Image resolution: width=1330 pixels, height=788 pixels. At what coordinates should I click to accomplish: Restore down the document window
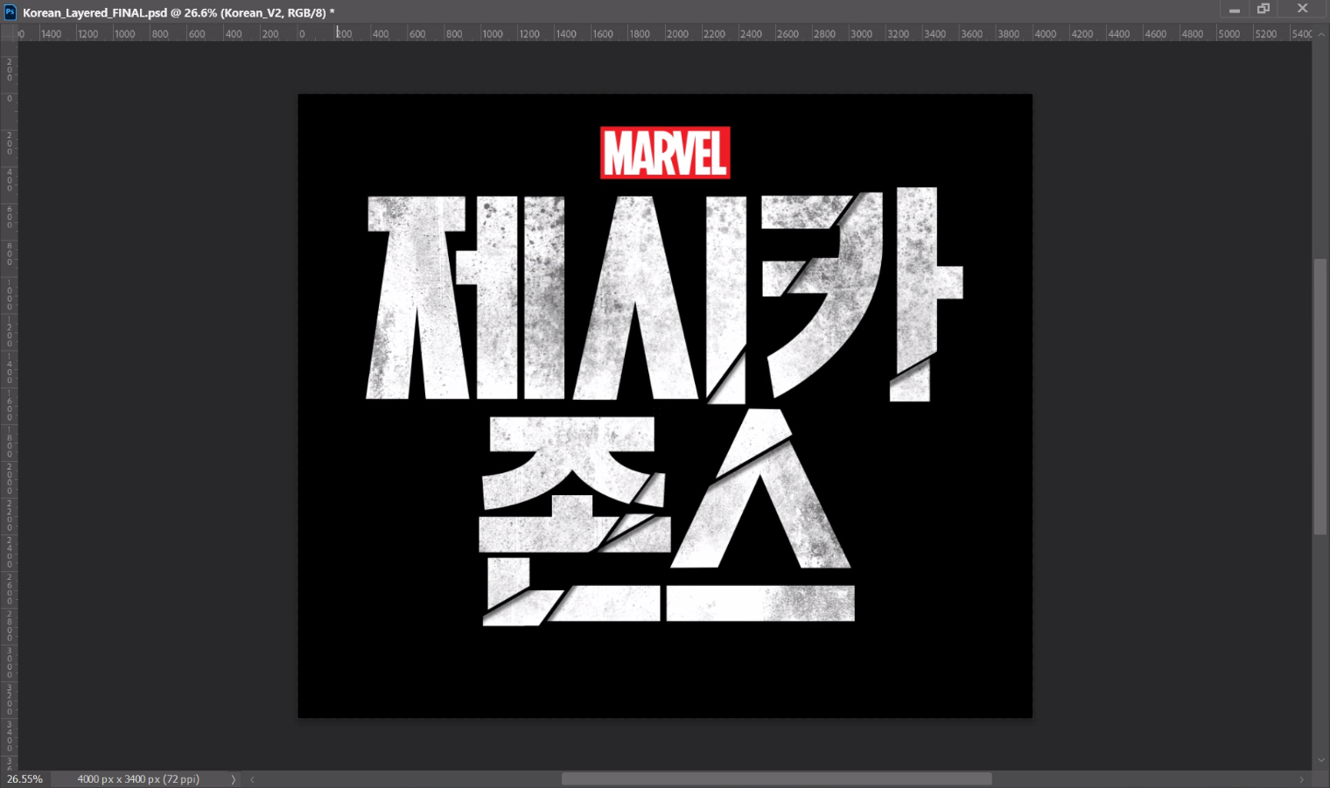[x=1263, y=9]
